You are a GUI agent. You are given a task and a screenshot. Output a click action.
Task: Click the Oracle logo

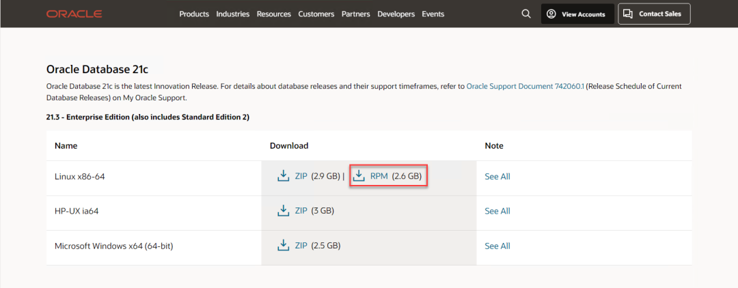(74, 14)
